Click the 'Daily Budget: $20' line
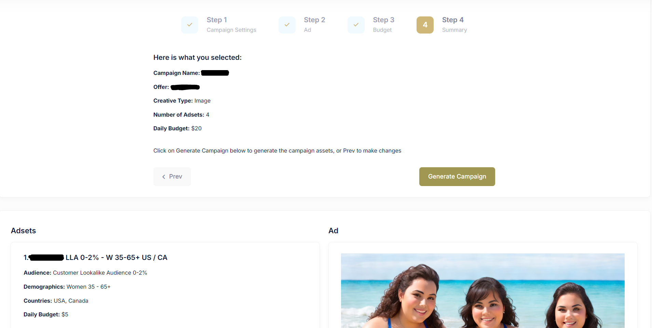 [x=177, y=128]
